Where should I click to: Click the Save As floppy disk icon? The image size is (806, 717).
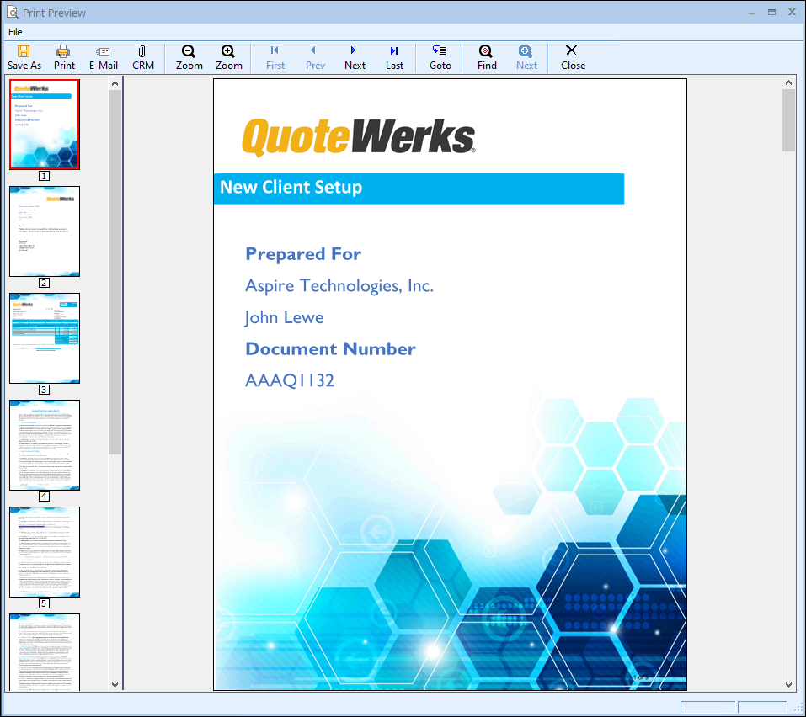(x=24, y=51)
